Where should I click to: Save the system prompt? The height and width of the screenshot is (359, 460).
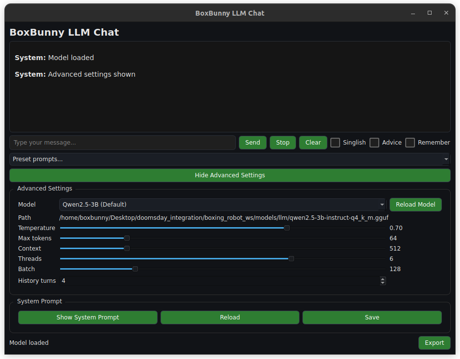tap(372, 317)
